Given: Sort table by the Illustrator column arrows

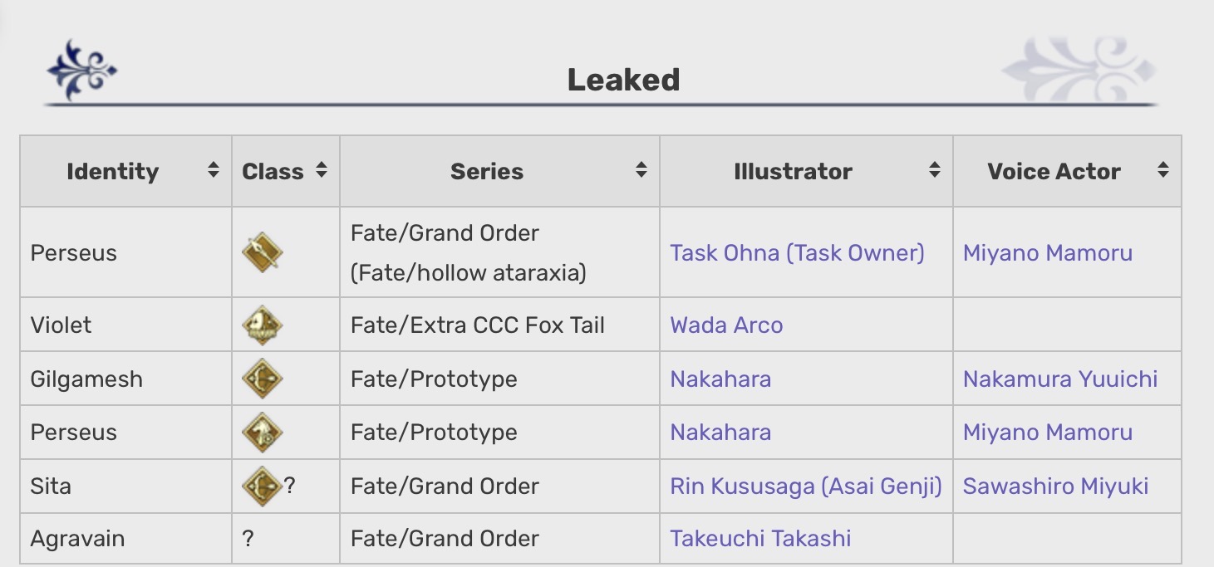Looking at the screenshot, I should tap(935, 171).
